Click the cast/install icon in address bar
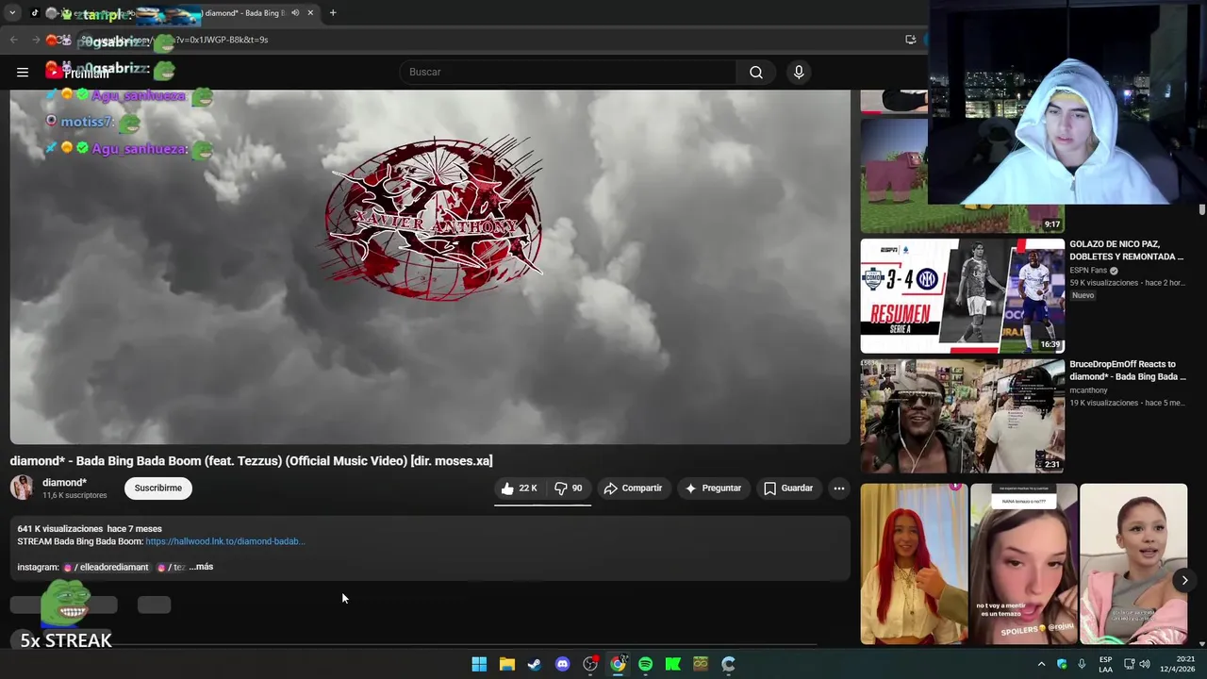1207x679 pixels. (x=910, y=40)
